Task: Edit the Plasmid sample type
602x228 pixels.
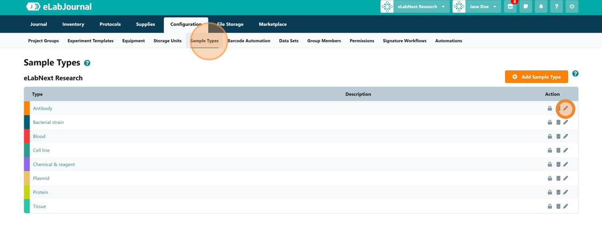Action: coord(565,178)
